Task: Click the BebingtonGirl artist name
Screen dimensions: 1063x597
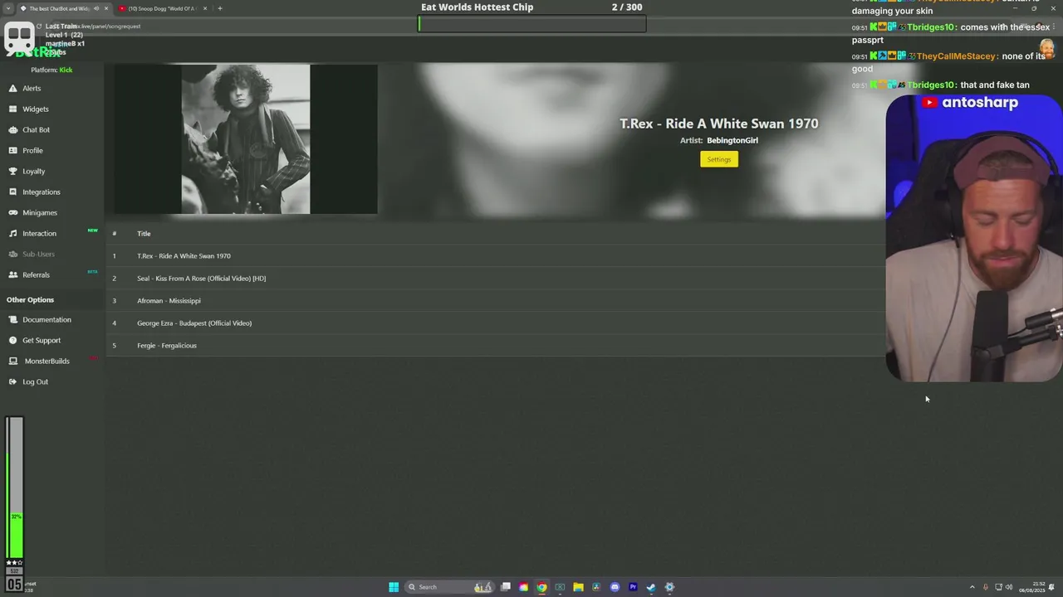Action: [732, 140]
